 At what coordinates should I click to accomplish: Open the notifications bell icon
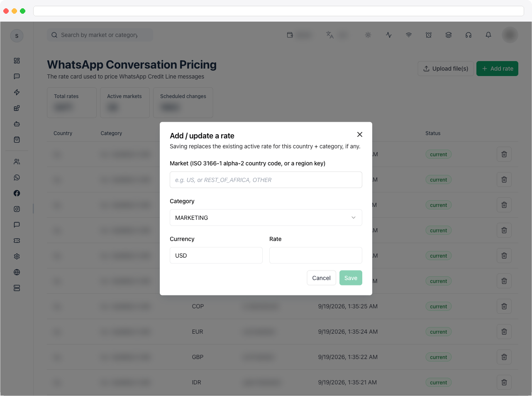(488, 35)
